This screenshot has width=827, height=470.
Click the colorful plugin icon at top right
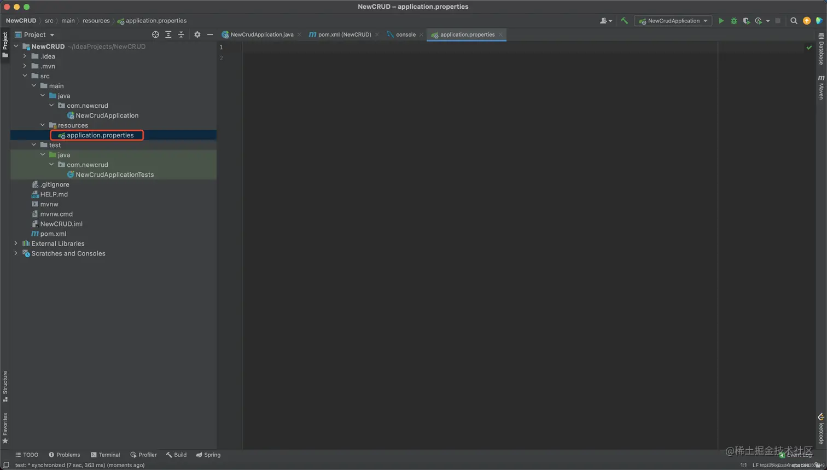point(819,21)
